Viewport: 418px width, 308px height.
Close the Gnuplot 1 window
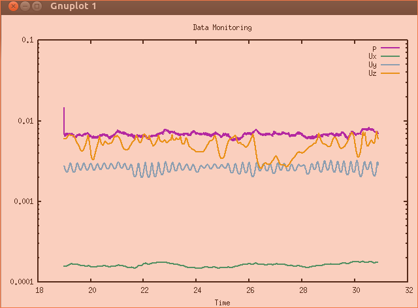point(13,6)
